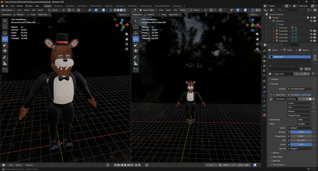Switch to the Sculpting workspace tab
The image size is (318, 171).
pos(70,6)
